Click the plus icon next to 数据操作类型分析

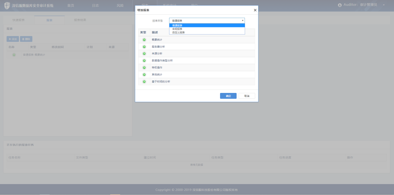pos(144,61)
